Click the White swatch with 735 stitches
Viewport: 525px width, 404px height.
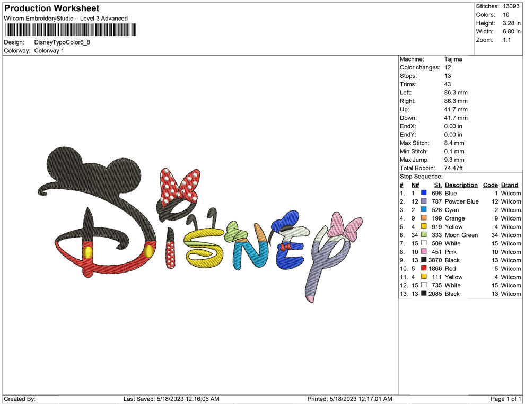coord(424,285)
